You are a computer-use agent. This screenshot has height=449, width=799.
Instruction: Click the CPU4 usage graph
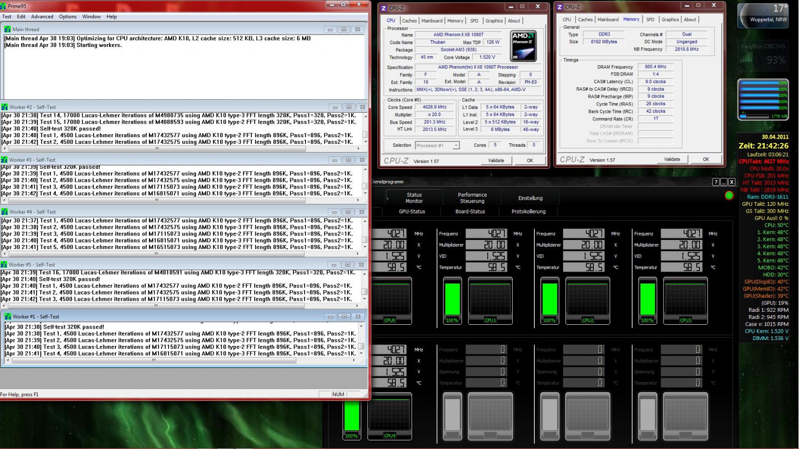390,416
